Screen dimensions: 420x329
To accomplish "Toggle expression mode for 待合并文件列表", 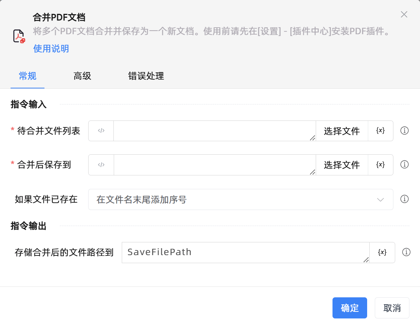I will coord(101,131).
